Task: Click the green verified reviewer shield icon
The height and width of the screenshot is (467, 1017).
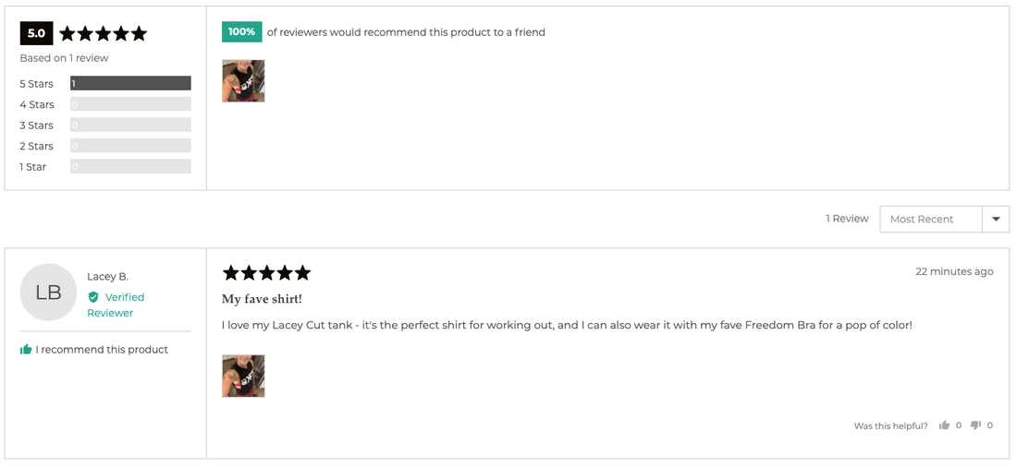Action: (93, 297)
